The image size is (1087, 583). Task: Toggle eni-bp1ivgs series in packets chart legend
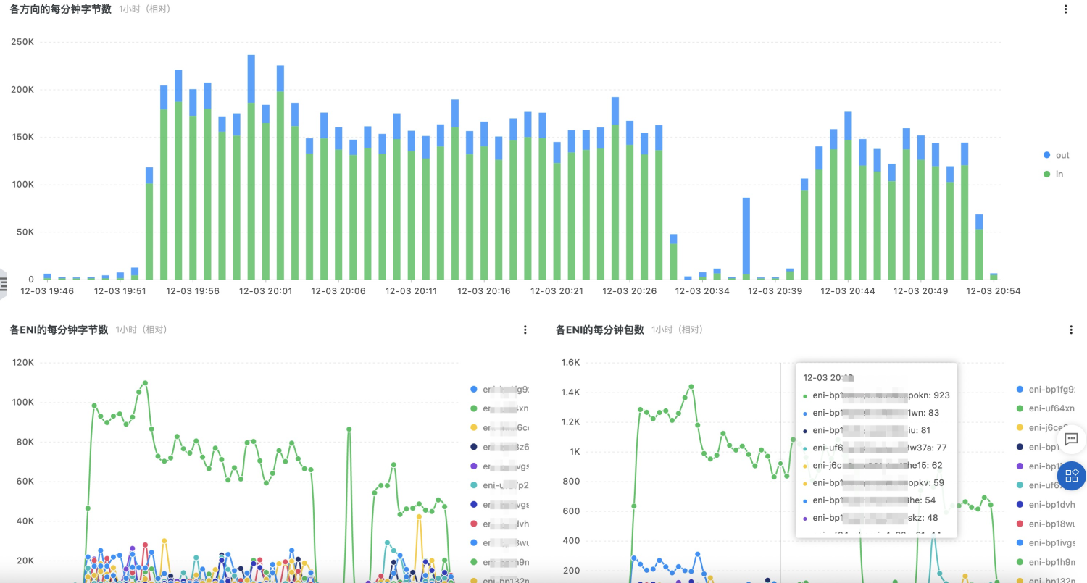coord(1045,542)
